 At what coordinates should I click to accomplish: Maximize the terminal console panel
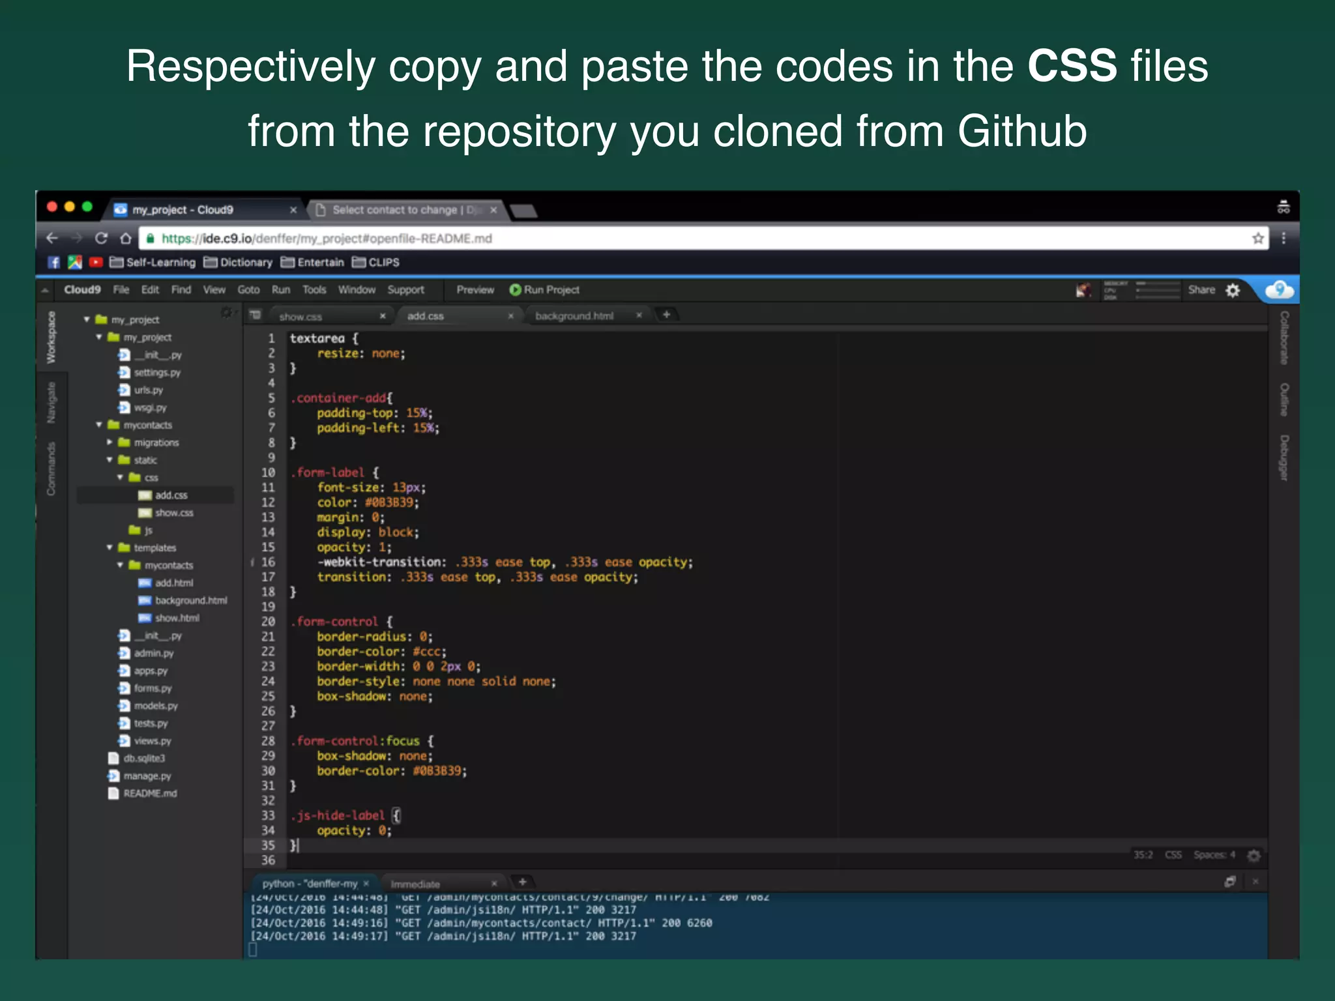(x=1230, y=882)
